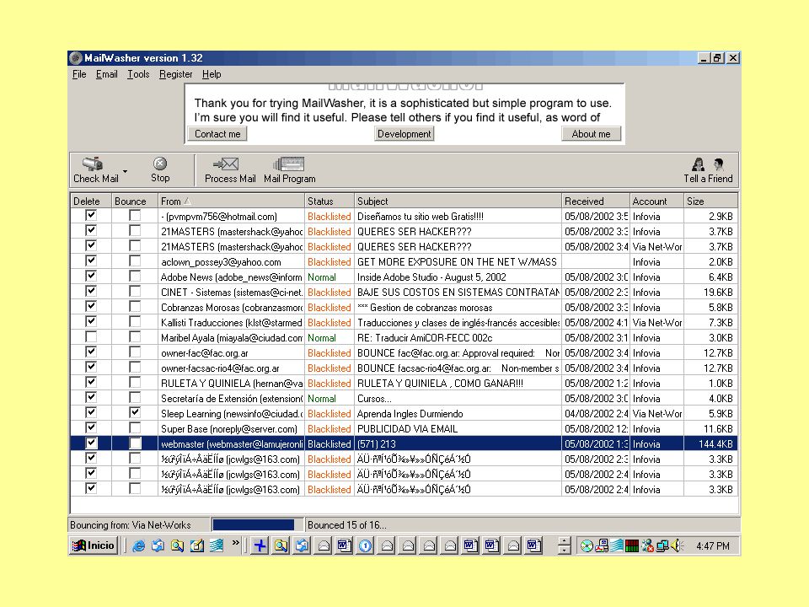This screenshot has width=809, height=607.
Task: Select the 'Aprenda Ingles Durmiendo' message
Action: 410,414
